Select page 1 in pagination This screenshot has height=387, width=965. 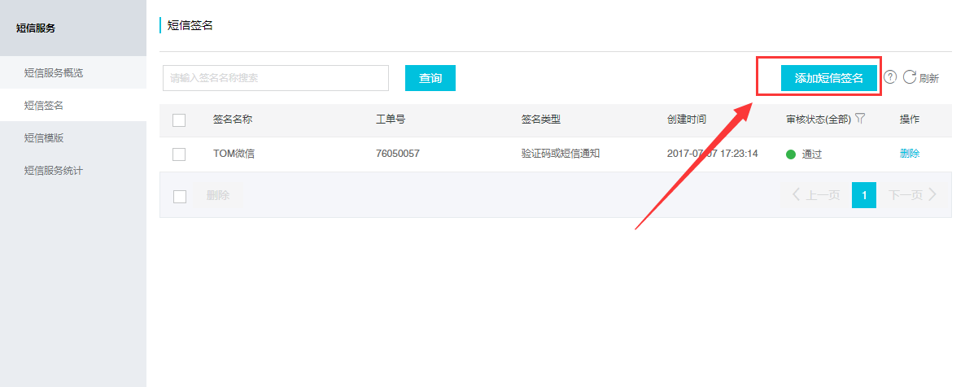(864, 195)
